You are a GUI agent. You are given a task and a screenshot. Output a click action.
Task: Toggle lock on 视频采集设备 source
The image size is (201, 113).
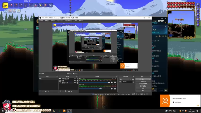click(77, 79)
